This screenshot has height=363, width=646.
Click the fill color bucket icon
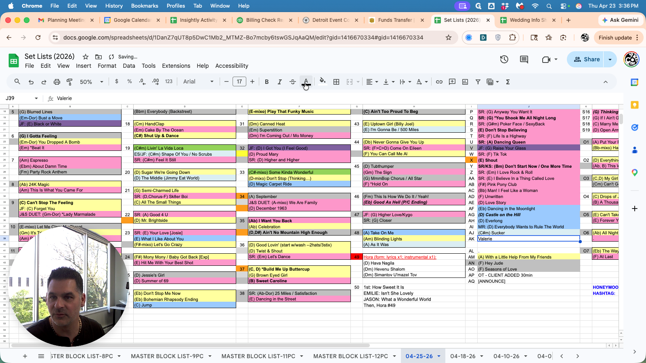click(322, 81)
